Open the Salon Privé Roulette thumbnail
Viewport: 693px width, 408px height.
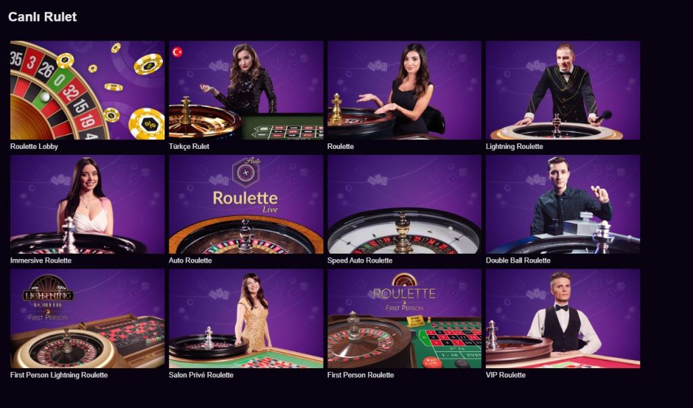[x=246, y=319]
